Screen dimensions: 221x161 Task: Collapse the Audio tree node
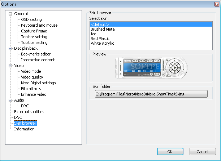(x=10, y=100)
